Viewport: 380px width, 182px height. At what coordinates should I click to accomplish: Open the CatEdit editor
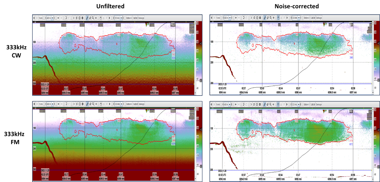[x=135, y=18]
